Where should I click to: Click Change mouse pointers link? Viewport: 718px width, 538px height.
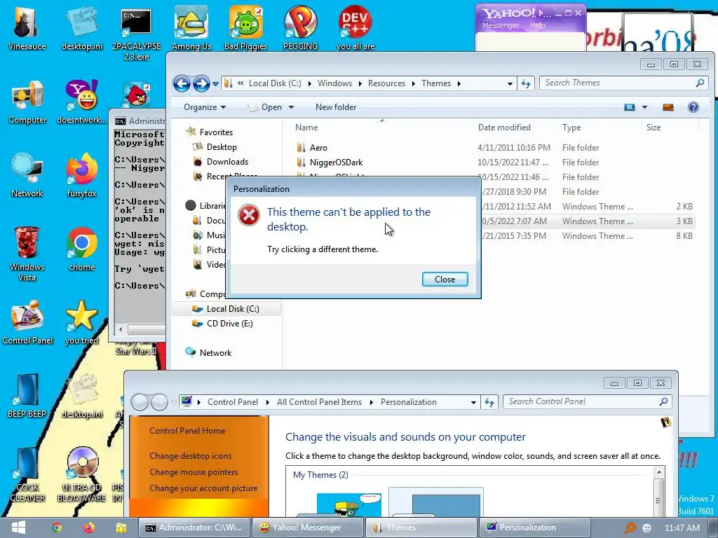[x=194, y=471]
